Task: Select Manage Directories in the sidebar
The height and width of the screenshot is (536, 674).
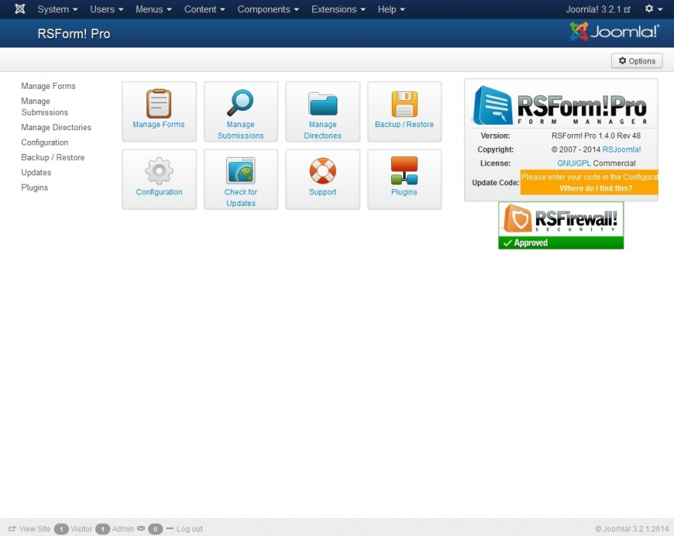Action: click(x=56, y=127)
